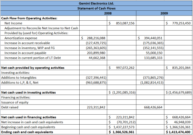
Task: Select the 'Gemini Electronics Ltd.' title cell
Action: point(96,3)
